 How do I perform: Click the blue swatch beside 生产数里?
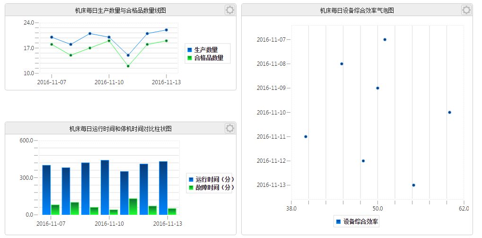click(x=190, y=50)
